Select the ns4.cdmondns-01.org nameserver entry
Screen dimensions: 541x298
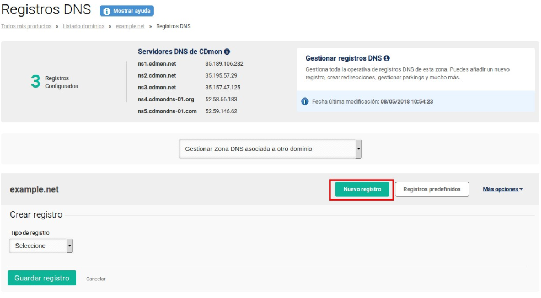pos(165,99)
